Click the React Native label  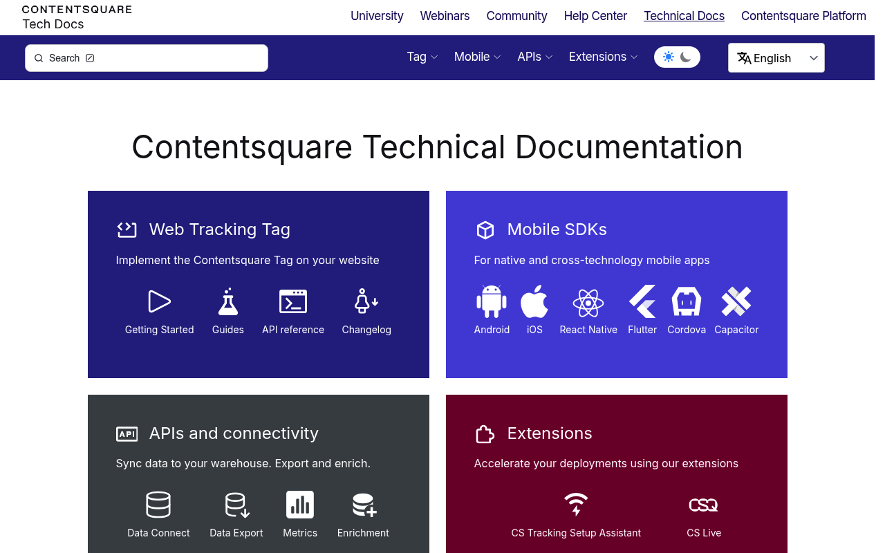coord(588,330)
